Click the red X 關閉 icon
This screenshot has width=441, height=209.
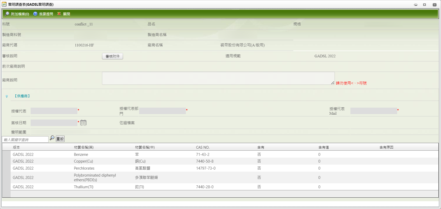point(59,14)
